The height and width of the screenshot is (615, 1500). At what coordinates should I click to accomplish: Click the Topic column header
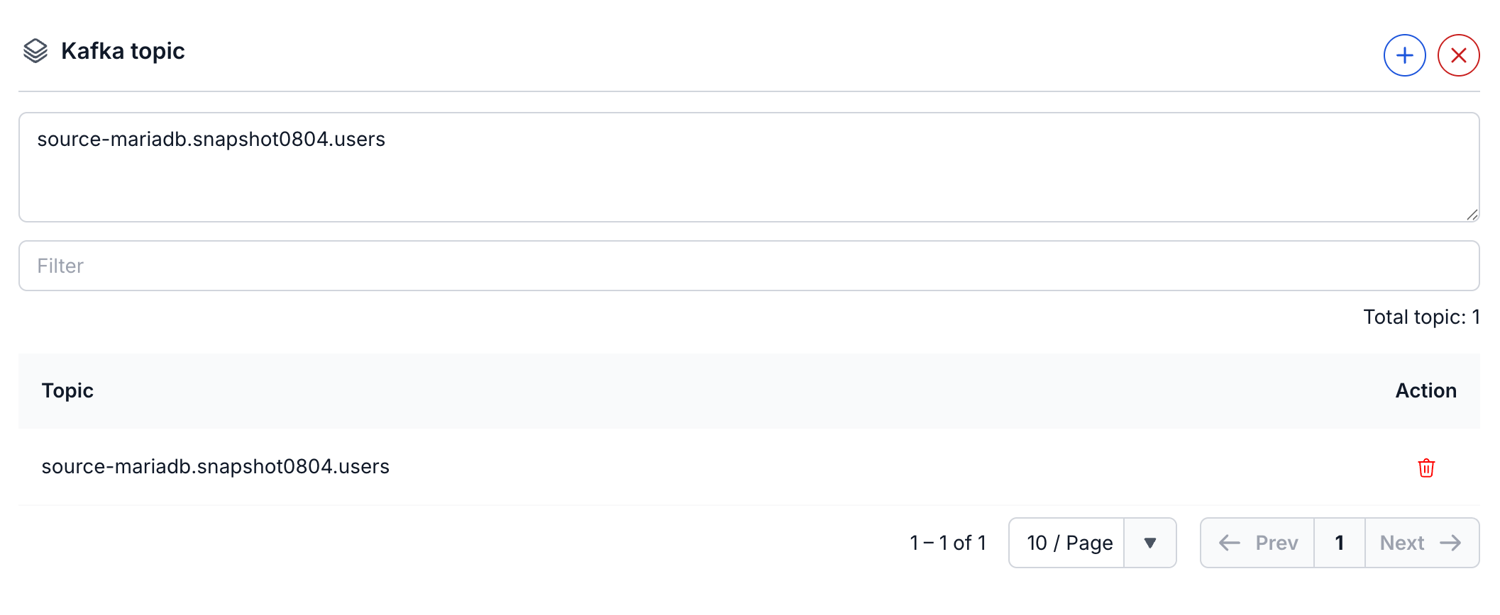[x=67, y=390]
